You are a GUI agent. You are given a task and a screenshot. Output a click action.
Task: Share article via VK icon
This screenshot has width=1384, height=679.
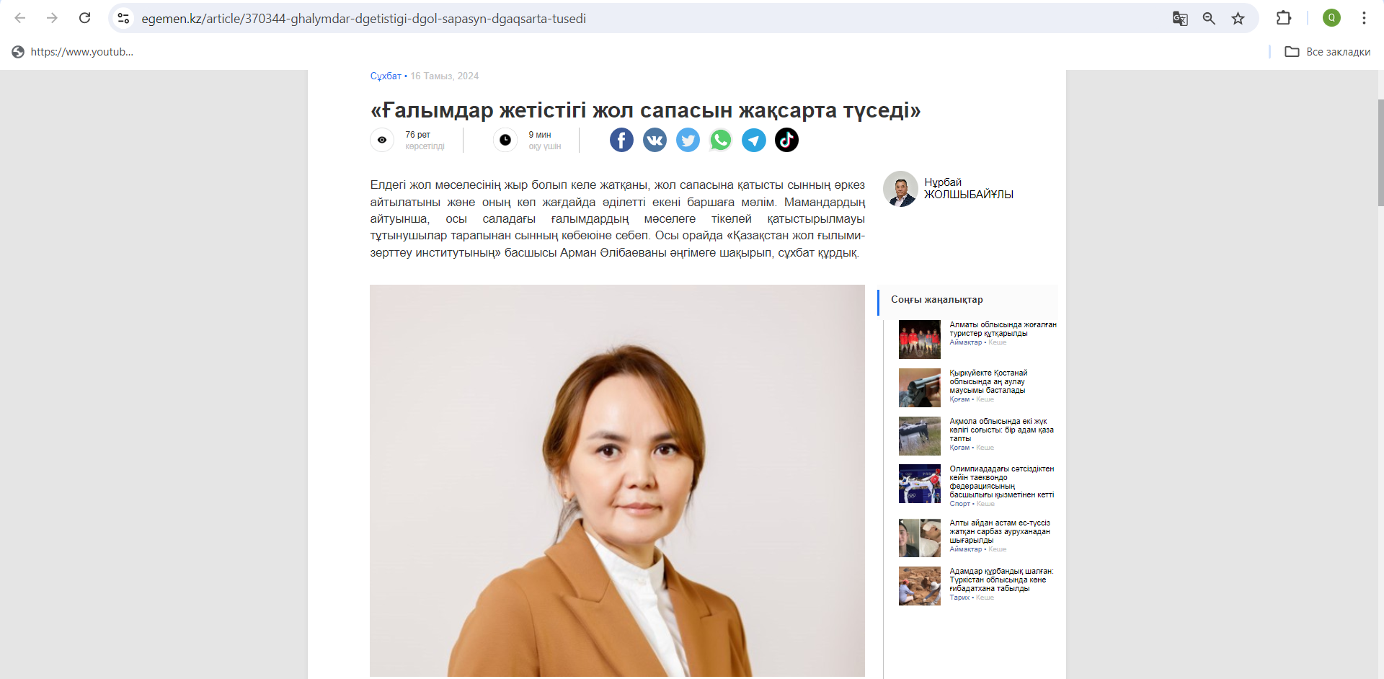(655, 140)
